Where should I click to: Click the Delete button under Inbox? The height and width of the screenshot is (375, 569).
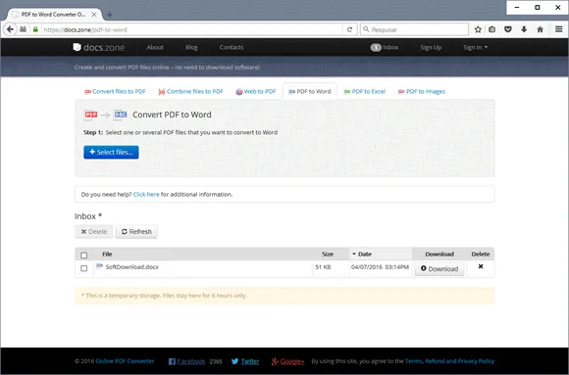(x=93, y=231)
